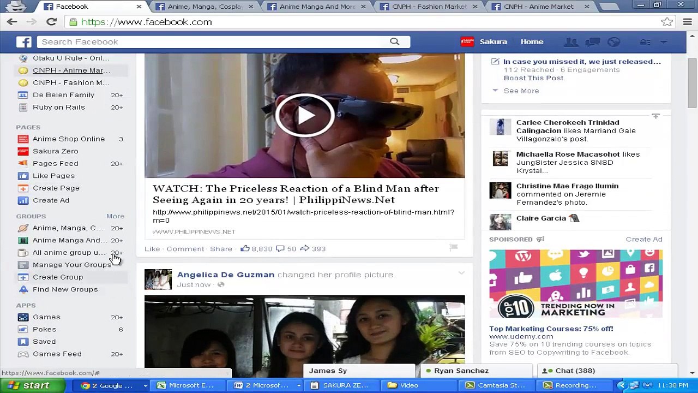This screenshot has width=698, height=393.
Task: Open messages icon in header
Action: [x=593, y=42]
